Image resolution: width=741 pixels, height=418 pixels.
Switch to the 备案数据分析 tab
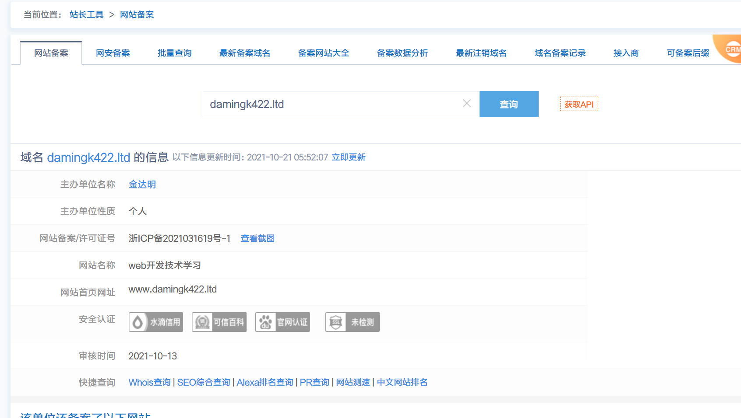pos(402,53)
